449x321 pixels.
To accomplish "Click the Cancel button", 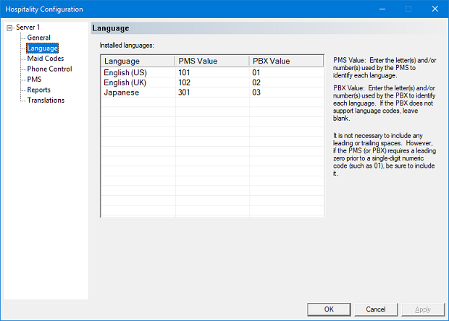I will pos(375,309).
